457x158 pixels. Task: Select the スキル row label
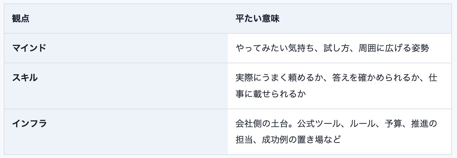pos(25,78)
